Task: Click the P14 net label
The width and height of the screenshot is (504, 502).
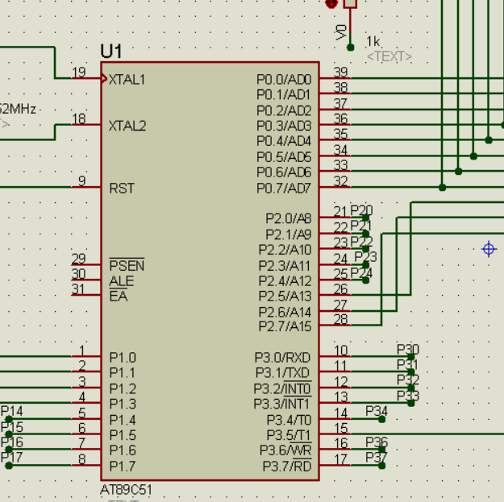Action: [12, 411]
